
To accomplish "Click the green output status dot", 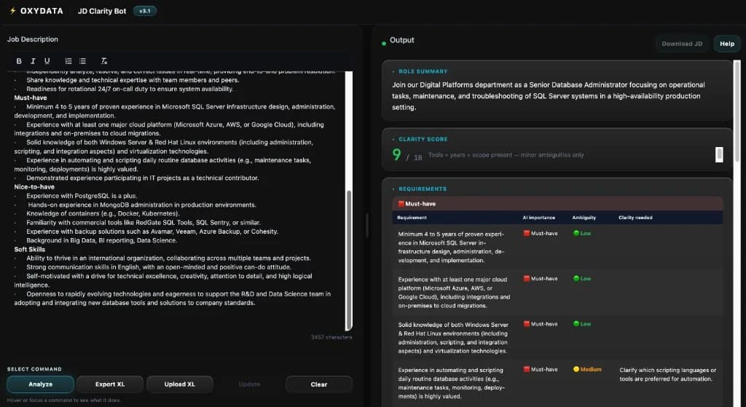I will click(383, 44).
